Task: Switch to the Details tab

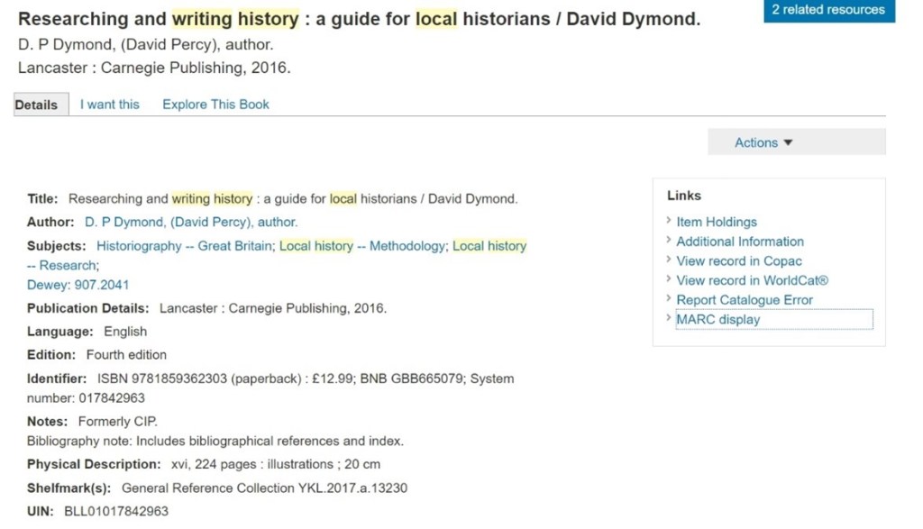Action: 36,105
